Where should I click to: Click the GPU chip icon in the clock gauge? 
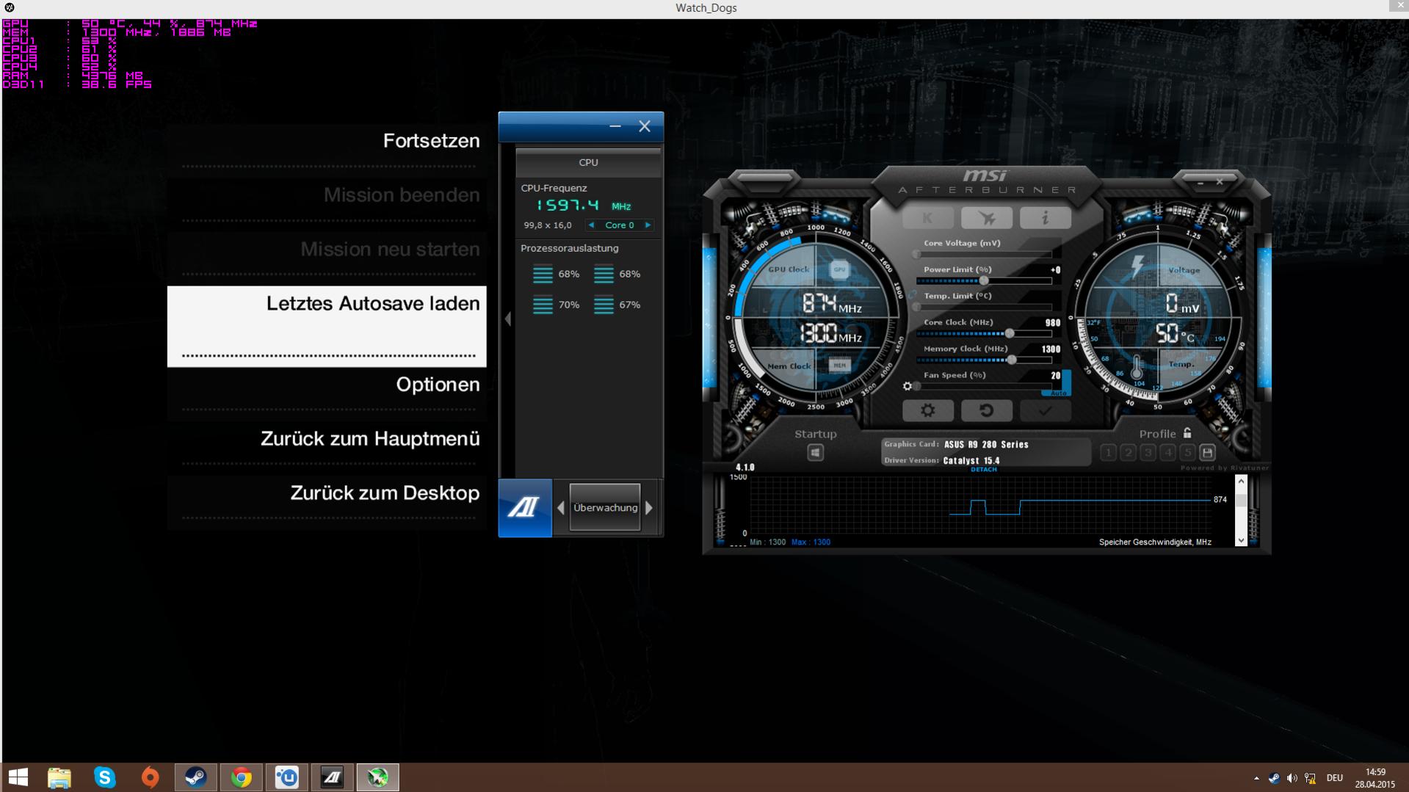(x=838, y=269)
